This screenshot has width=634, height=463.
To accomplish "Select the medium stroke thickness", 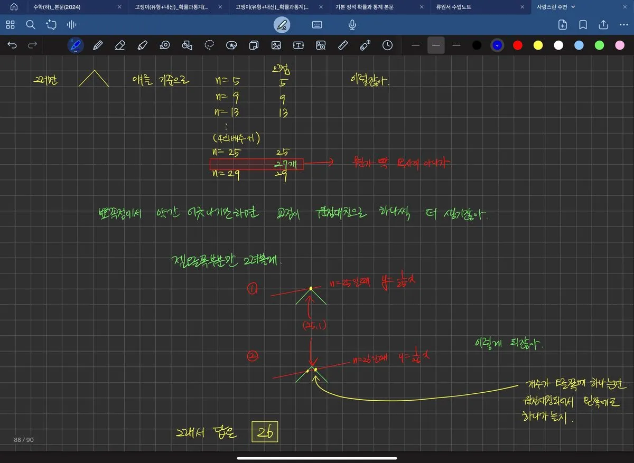I will point(436,45).
